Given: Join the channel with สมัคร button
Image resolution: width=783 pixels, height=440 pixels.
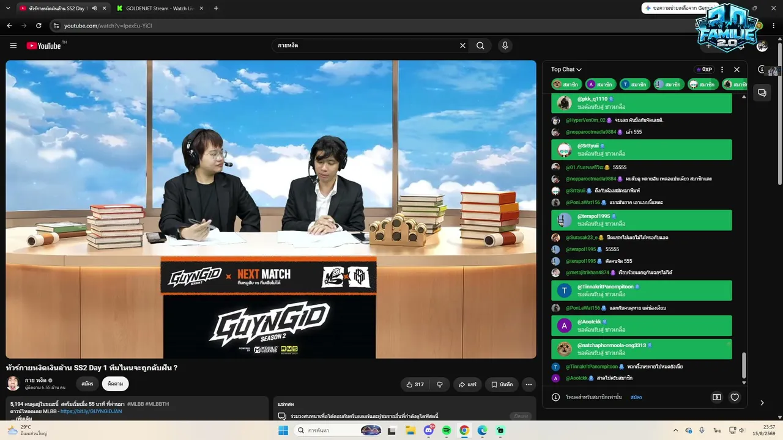Looking at the screenshot, I should click(x=87, y=384).
